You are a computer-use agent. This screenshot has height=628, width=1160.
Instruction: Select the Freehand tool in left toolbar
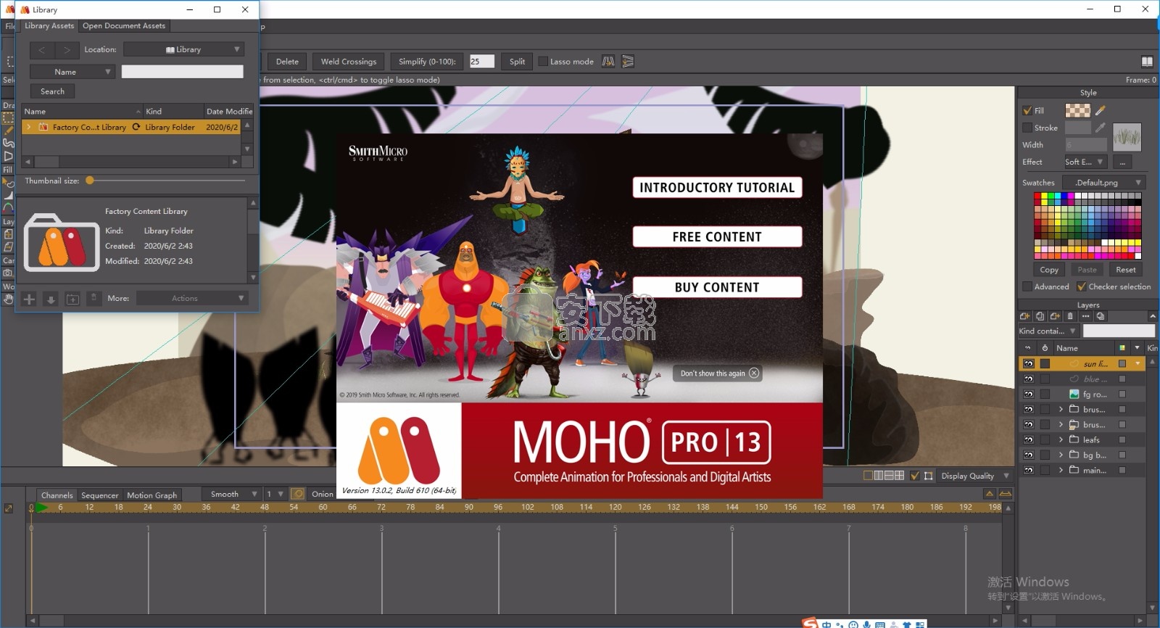tap(9, 143)
